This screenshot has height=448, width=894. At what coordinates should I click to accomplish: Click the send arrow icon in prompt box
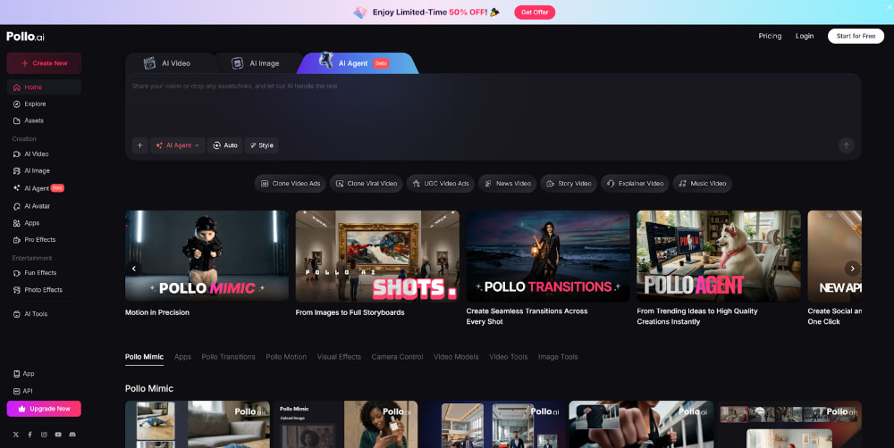846,145
